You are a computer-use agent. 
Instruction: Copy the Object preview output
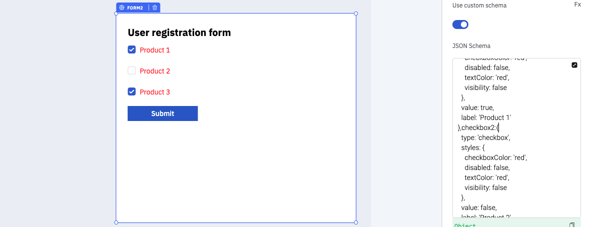(x=572, y=225)
